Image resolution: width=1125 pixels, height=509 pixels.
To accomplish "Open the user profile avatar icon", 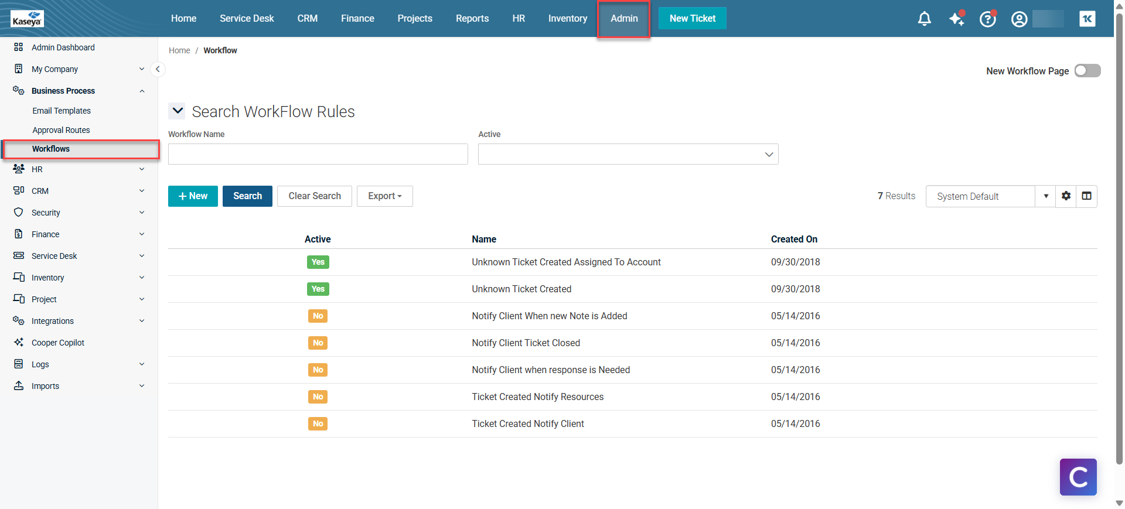I will pyautogui.click(x=1019, y=19).
